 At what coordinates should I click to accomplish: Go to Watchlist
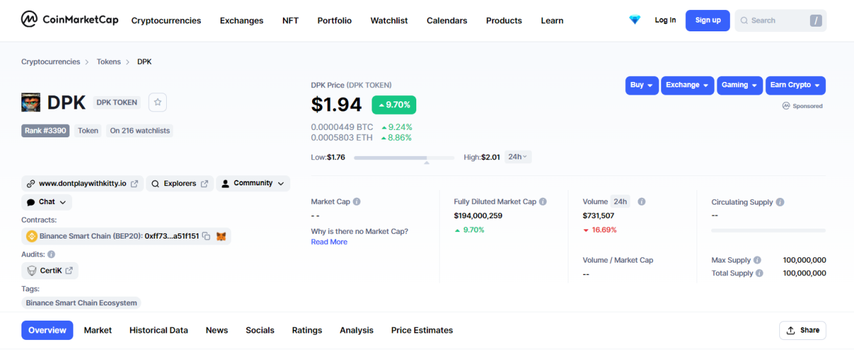click(389, 21)
